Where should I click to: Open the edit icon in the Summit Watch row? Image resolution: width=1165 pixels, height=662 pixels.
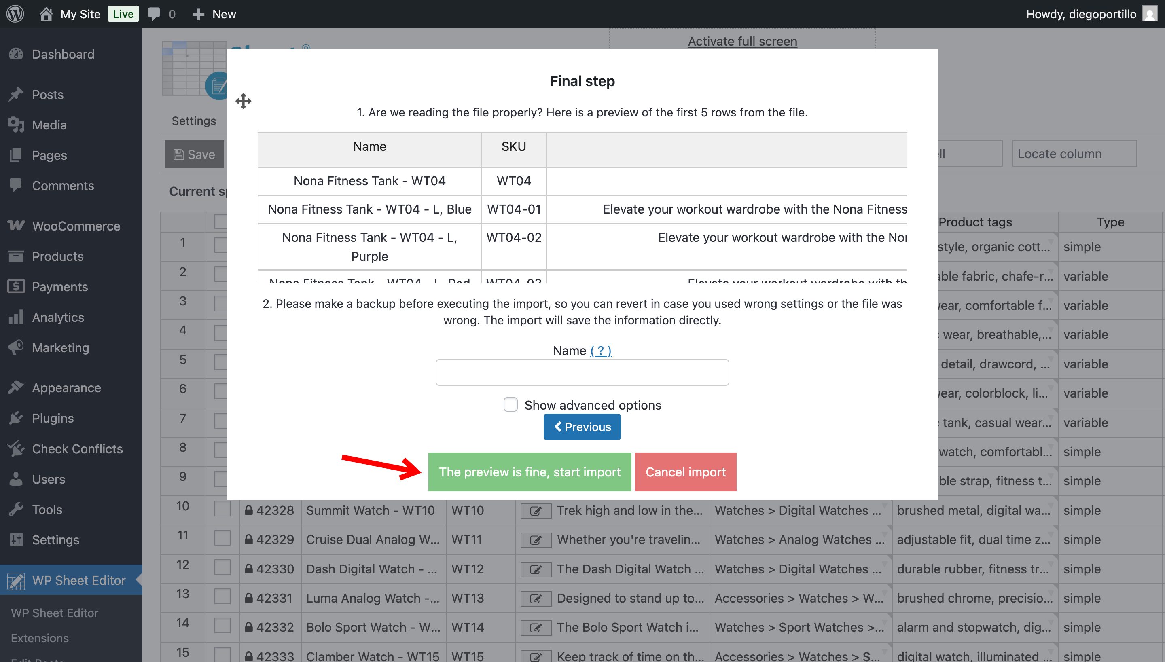pyautogui.click(x=536, y=511)
